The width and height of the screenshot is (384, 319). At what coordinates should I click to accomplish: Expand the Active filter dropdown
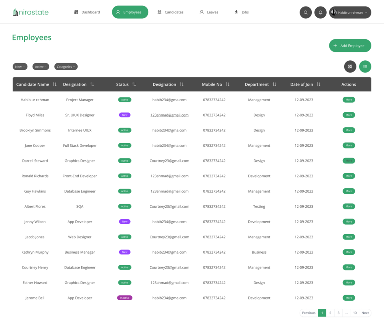(41, 66)
